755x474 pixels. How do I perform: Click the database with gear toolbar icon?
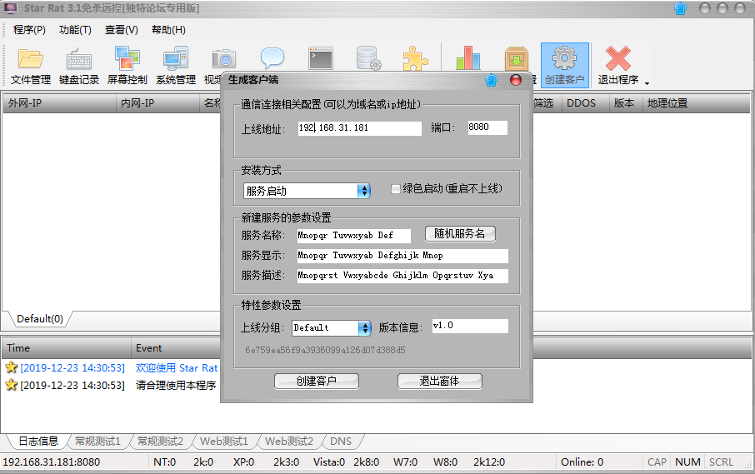click(369, 58)
